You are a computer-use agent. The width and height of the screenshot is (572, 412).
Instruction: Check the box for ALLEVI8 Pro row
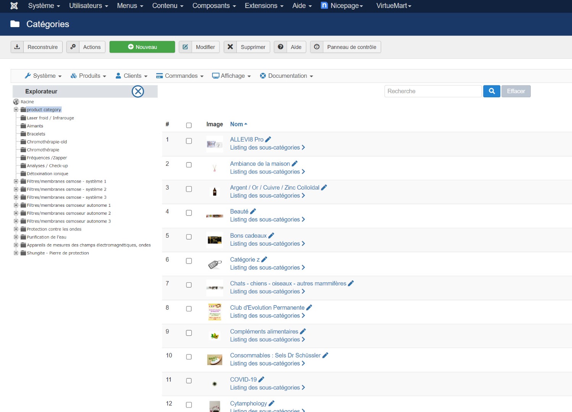point(189,141)
